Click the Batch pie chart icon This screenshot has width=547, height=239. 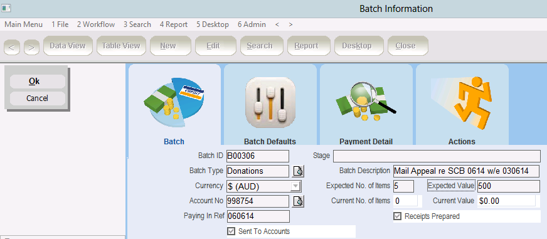pos(174,102)
